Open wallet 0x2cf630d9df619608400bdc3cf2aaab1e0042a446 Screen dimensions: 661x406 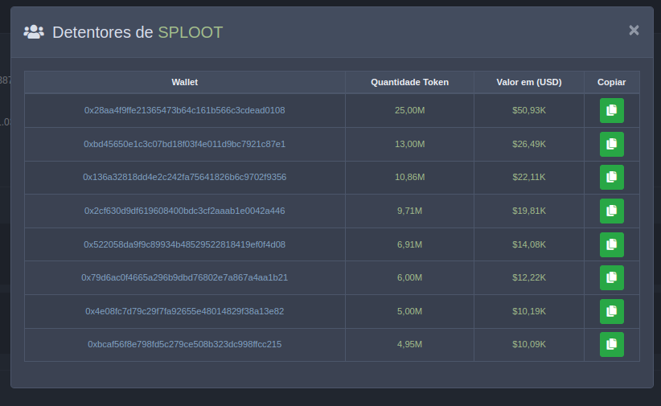(x=185, y=211)
